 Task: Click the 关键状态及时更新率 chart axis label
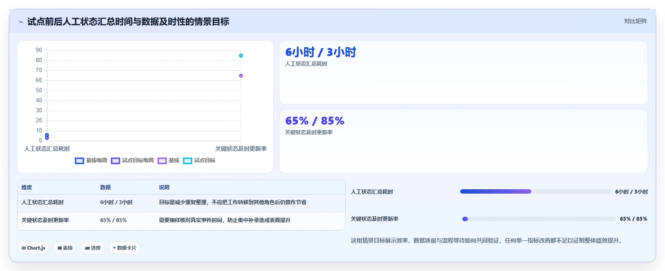pos(241,149)
